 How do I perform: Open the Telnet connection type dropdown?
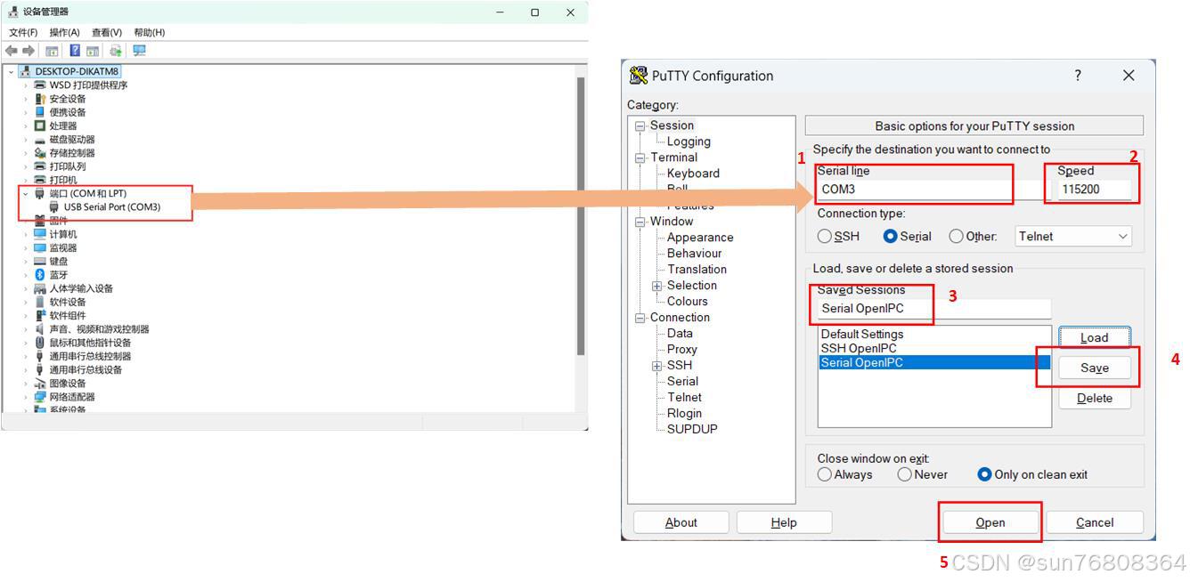tap(1073, 237)
